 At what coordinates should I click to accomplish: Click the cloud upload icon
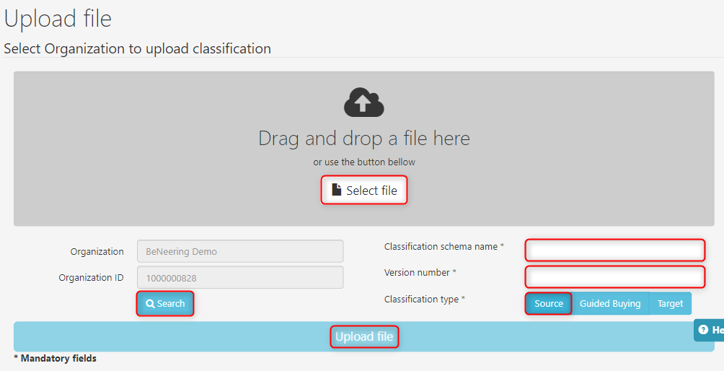[363, 102]
